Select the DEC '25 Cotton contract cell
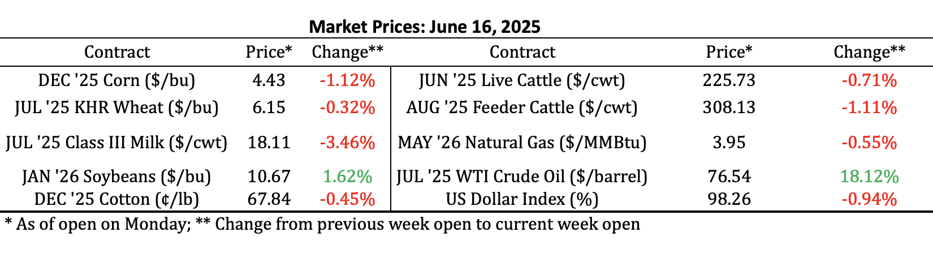The image size is (933, 275). (116, 199)
